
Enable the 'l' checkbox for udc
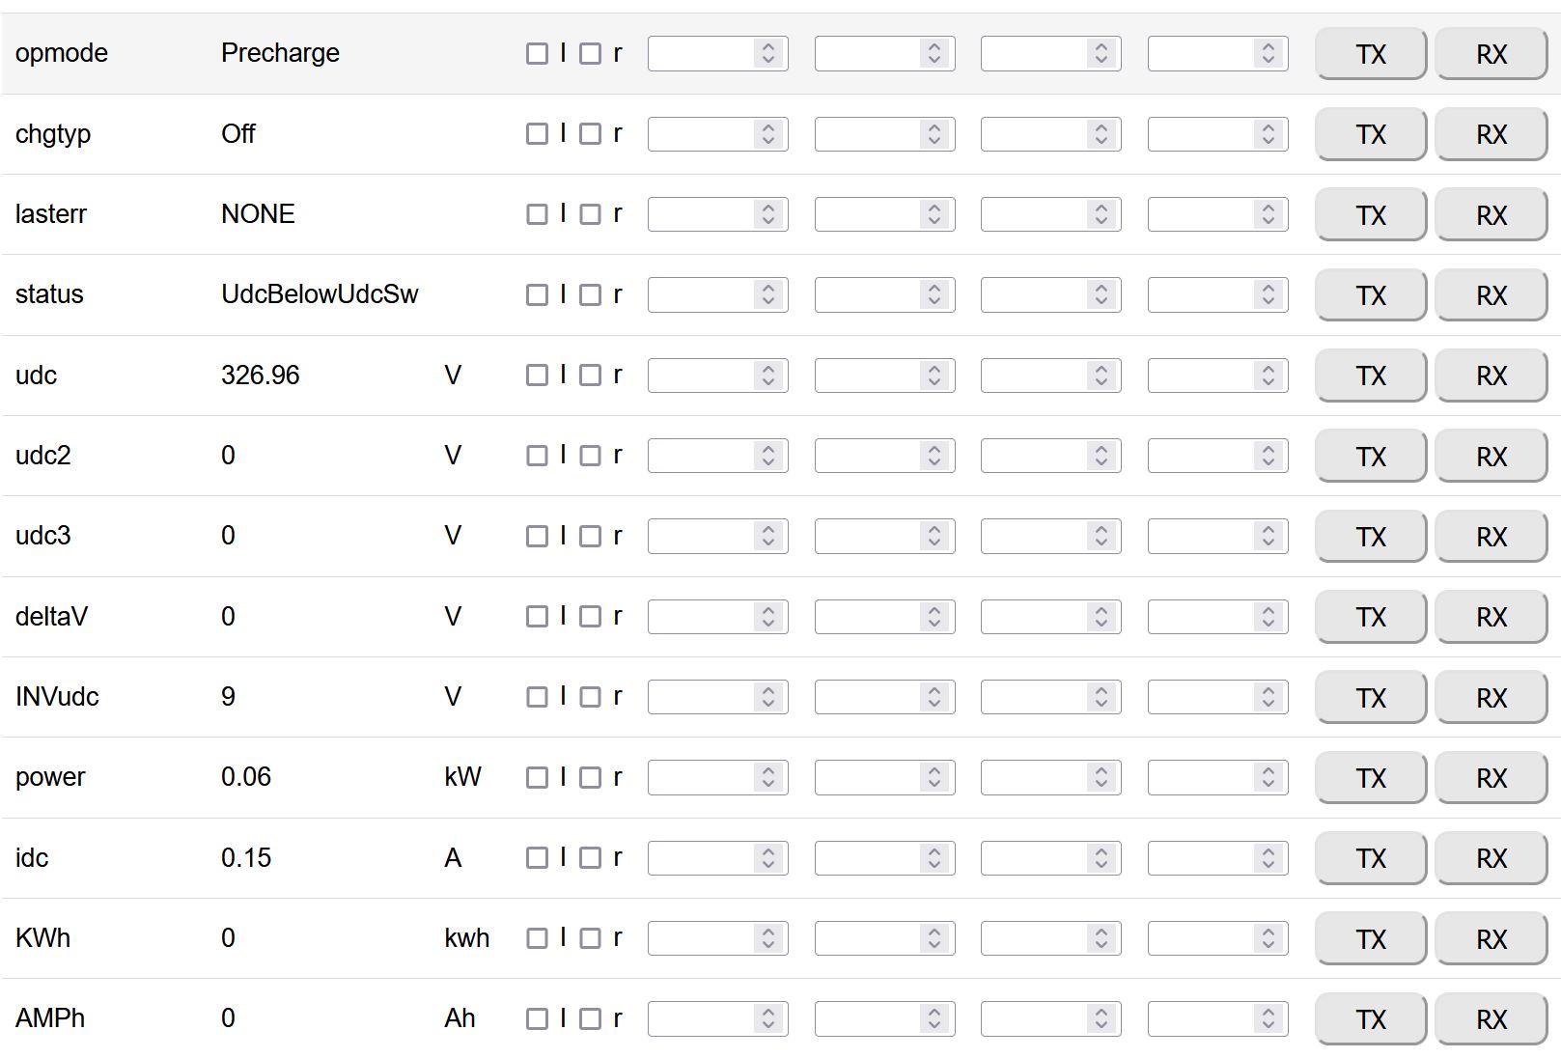537,376
